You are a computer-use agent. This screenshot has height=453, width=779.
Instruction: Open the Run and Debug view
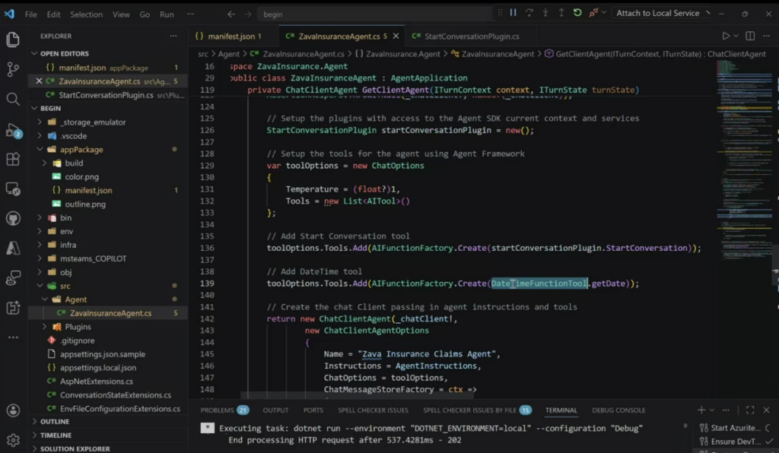pyautogui.click(x=13, y=129)
